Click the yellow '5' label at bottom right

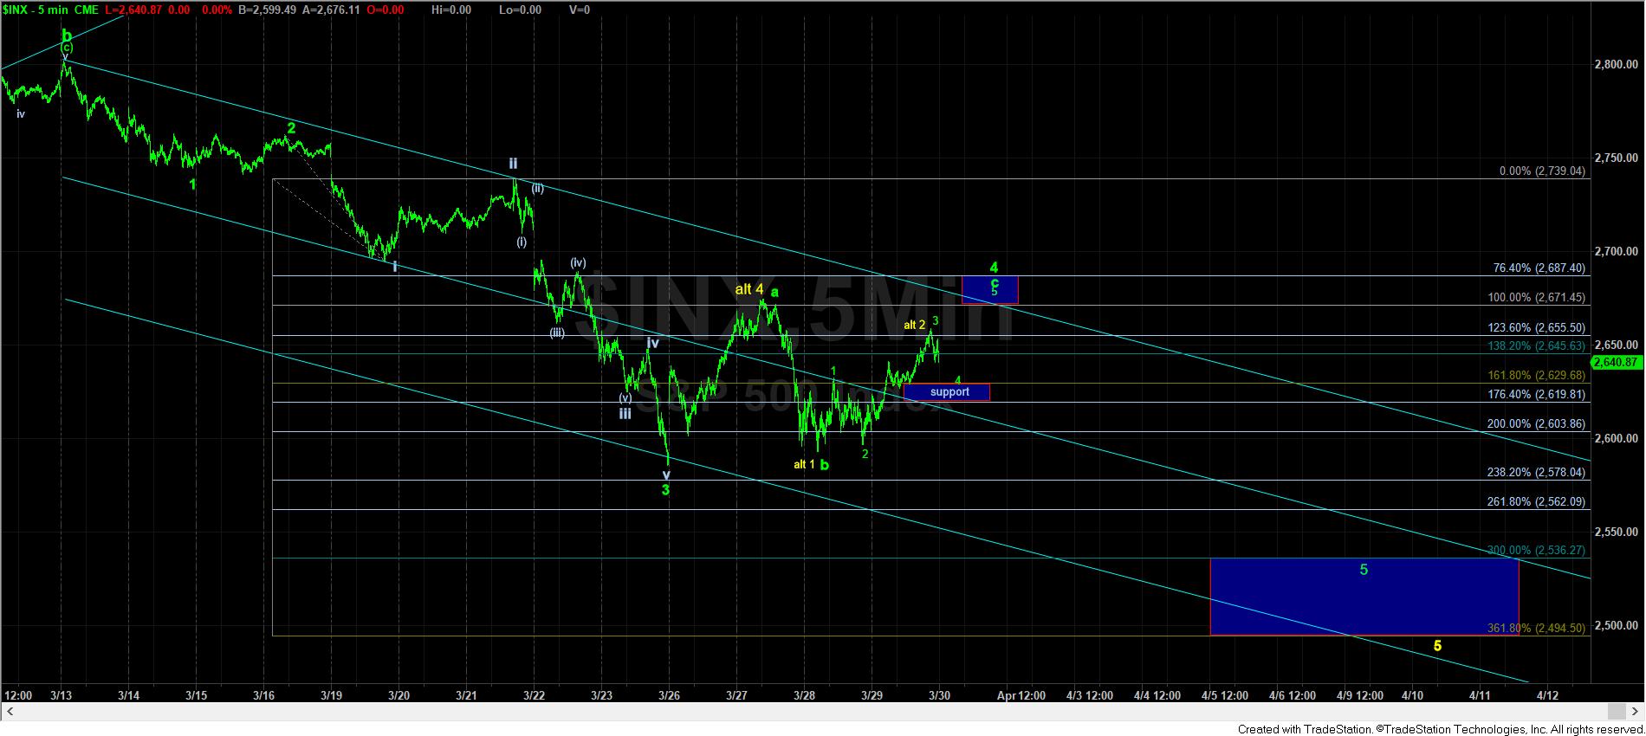point(1437,646)
